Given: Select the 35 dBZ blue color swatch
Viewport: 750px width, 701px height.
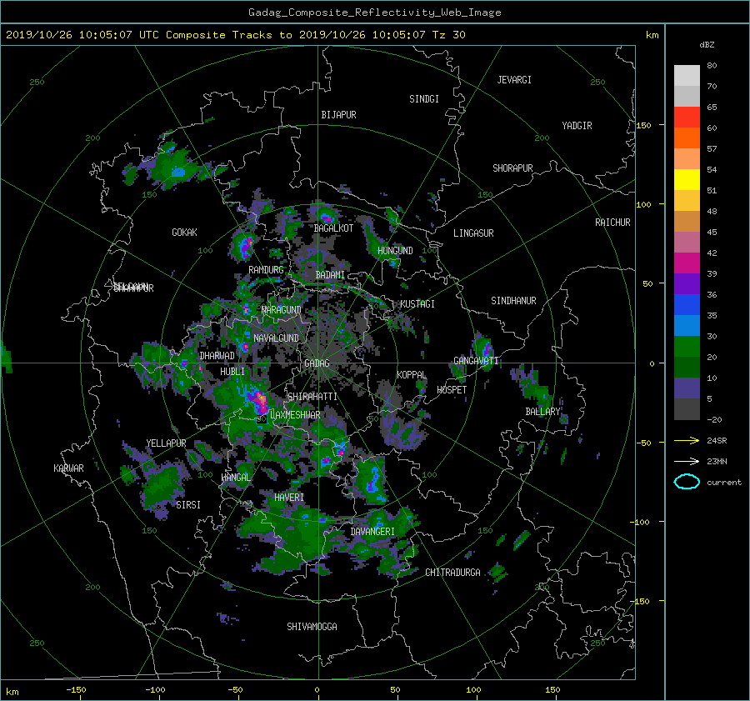Looking at the screenshot, I should [x=687, y=304].
